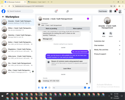Screen dimensions: 125x100
Task: Open the emoji picker smiley
Action: click(x=85, y=87)
